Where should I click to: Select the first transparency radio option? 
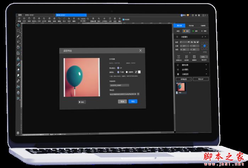[x=118, y=72]
